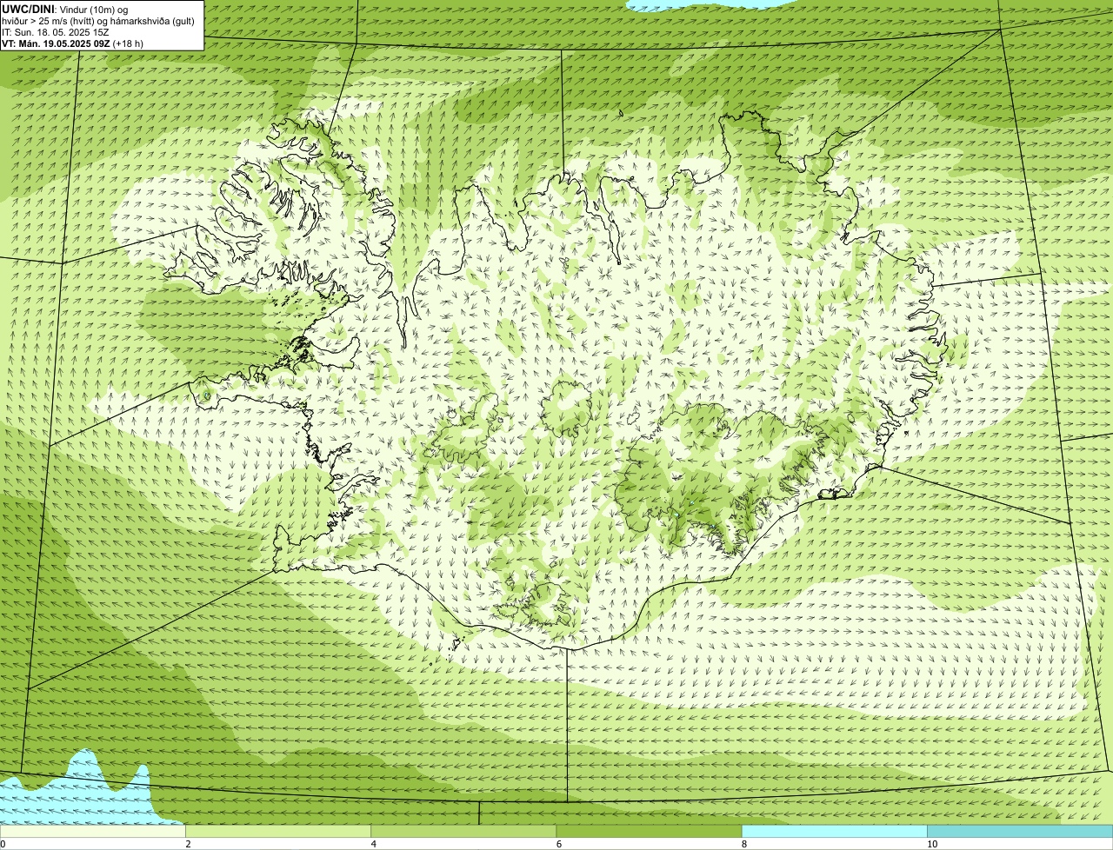1113x850 pixels.
Task: Click the 4–6 m/s medium green legend swatch
Action: click(x=463, y=831)
